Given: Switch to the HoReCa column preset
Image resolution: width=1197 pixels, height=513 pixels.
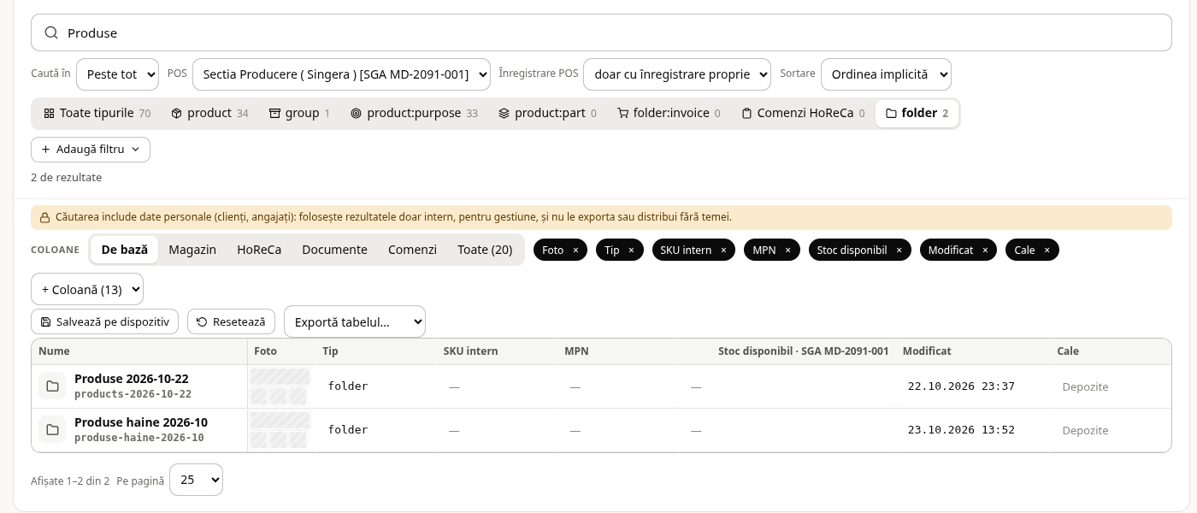Looking at the screenshot, I should 259,250.
